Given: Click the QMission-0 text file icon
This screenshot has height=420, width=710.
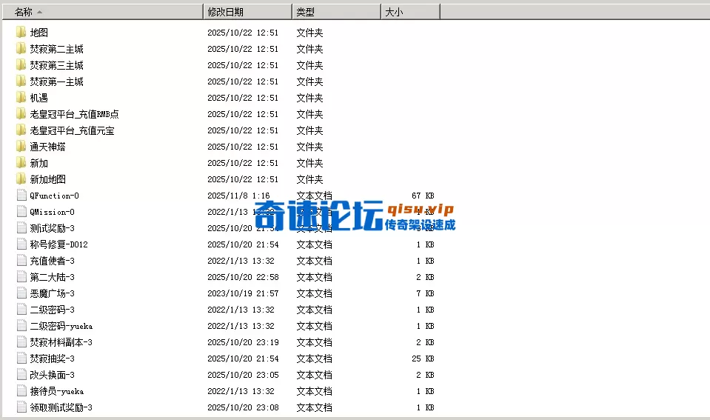Looking at the screenshot, I should click(x=21, y=212).
